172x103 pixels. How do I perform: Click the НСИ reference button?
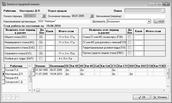[159, 21]
